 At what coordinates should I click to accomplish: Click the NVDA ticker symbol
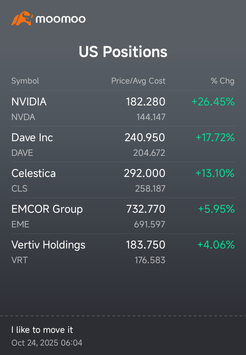tap(23, 117)
